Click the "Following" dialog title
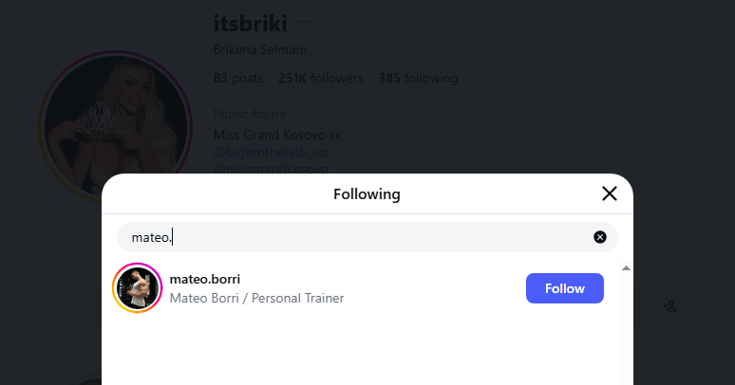The image size is (735, 385). tap(367, 194)
